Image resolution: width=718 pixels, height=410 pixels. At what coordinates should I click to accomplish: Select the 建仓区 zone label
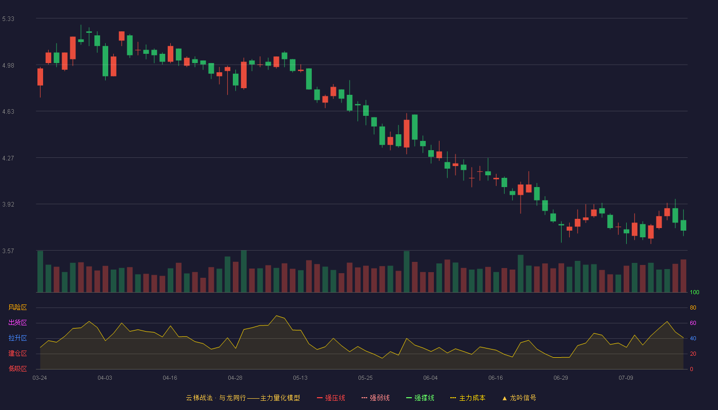tap(17, 354)
